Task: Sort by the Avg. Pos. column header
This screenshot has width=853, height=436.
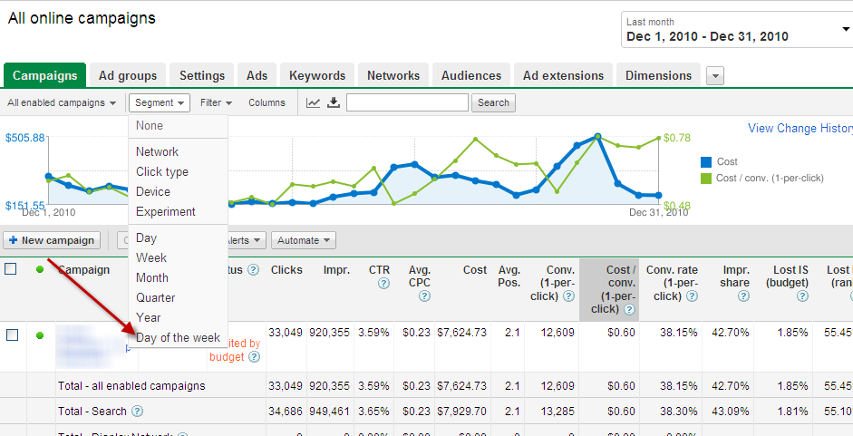Action: click(509, 276)
